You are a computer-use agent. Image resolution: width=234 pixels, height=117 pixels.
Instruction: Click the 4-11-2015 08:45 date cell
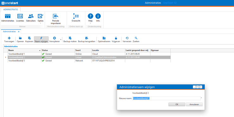(x=138, y=54)
